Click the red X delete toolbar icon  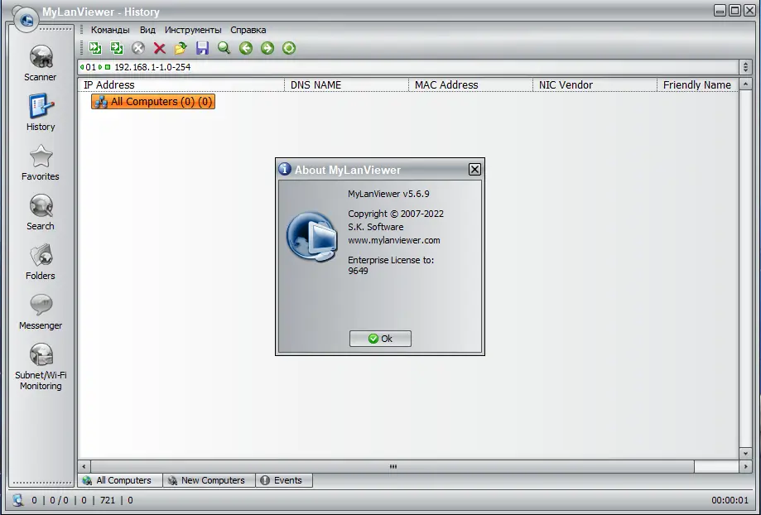pos(160,48)
